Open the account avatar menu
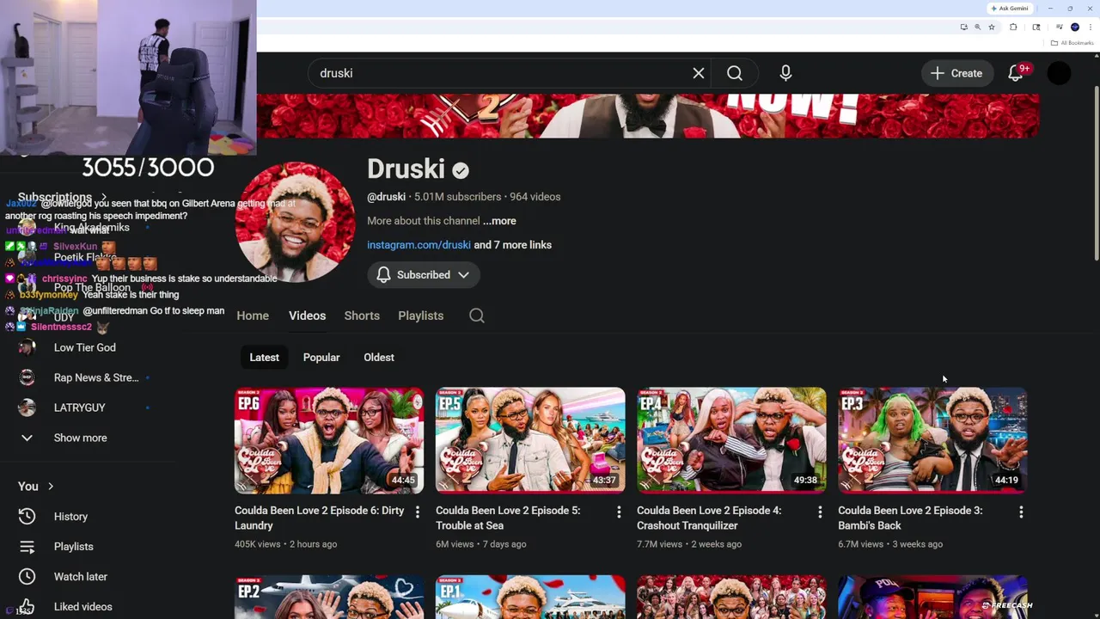Image resolution: width=1100 pixels, height=619 pixels. 1059,73
